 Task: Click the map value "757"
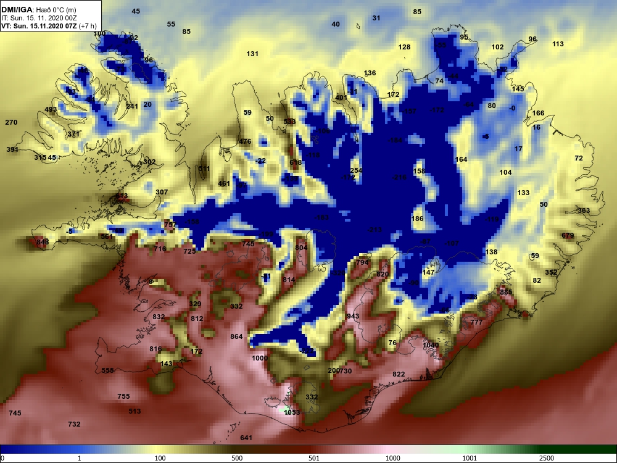(x=170, y=225)
